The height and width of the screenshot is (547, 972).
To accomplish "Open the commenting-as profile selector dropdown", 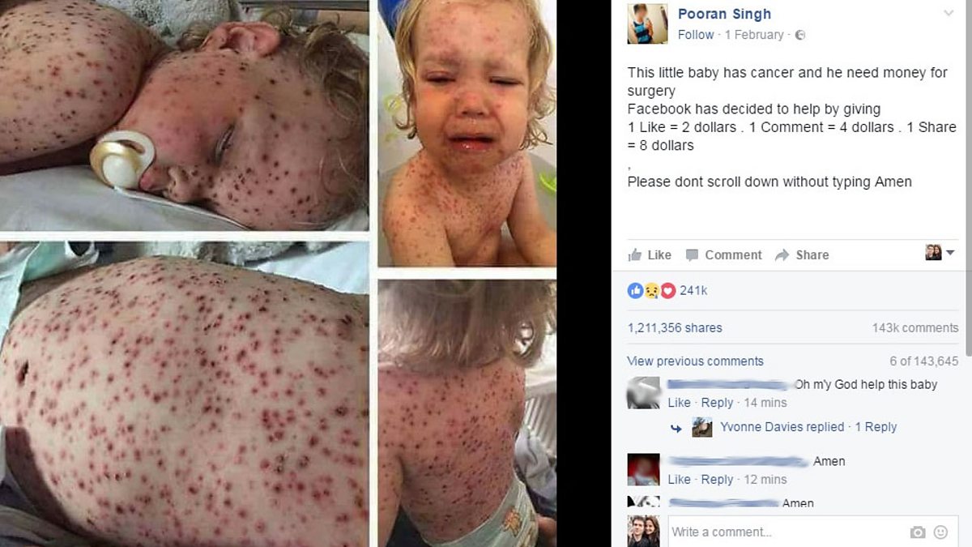I will click(x=940, y=253).
